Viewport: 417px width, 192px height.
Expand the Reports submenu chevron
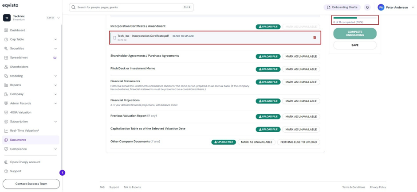pyautogui.click(x=55, y=85)
